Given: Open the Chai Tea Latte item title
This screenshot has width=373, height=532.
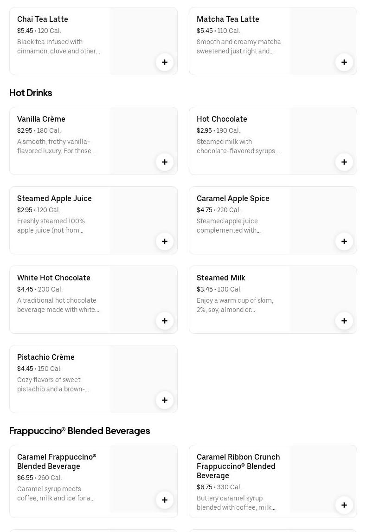Looking at the screenshot, I should point(43,19).
